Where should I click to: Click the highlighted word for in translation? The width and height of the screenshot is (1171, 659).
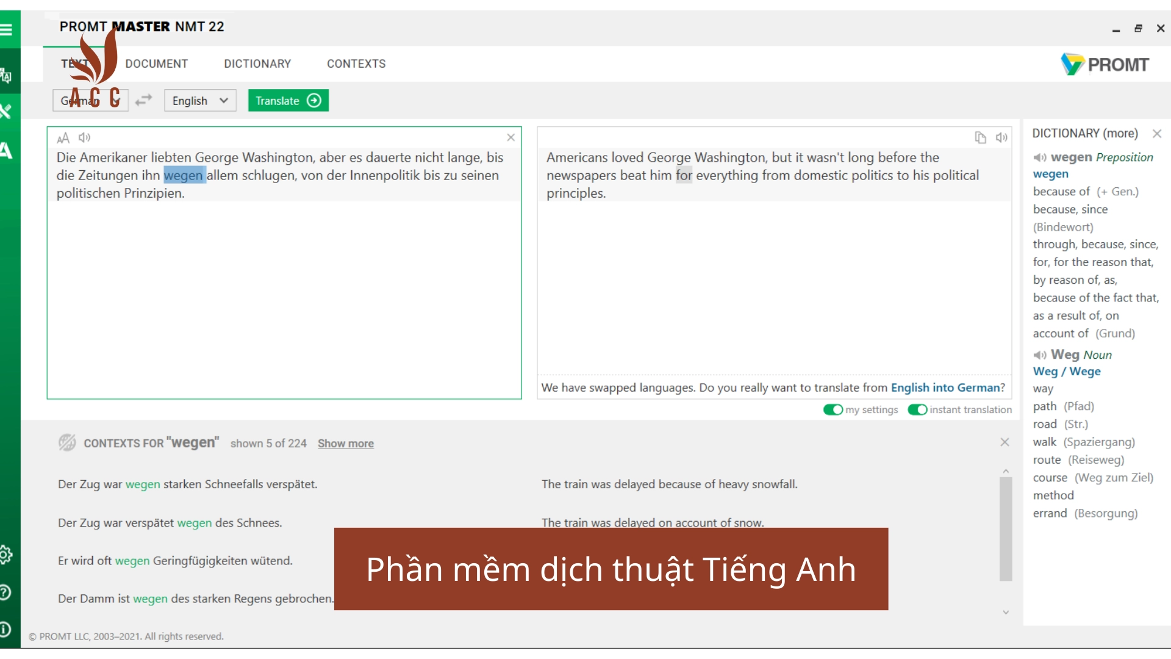point(684,175)
